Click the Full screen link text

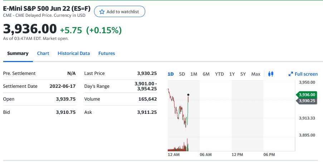pos(306,74)
